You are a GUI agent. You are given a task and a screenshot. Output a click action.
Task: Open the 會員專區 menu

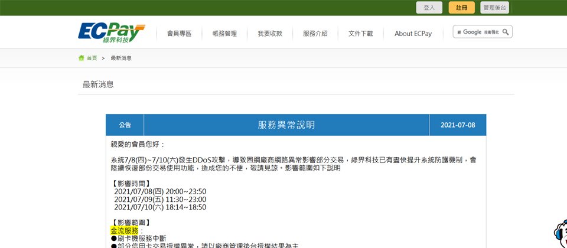(x=179, y=34)
